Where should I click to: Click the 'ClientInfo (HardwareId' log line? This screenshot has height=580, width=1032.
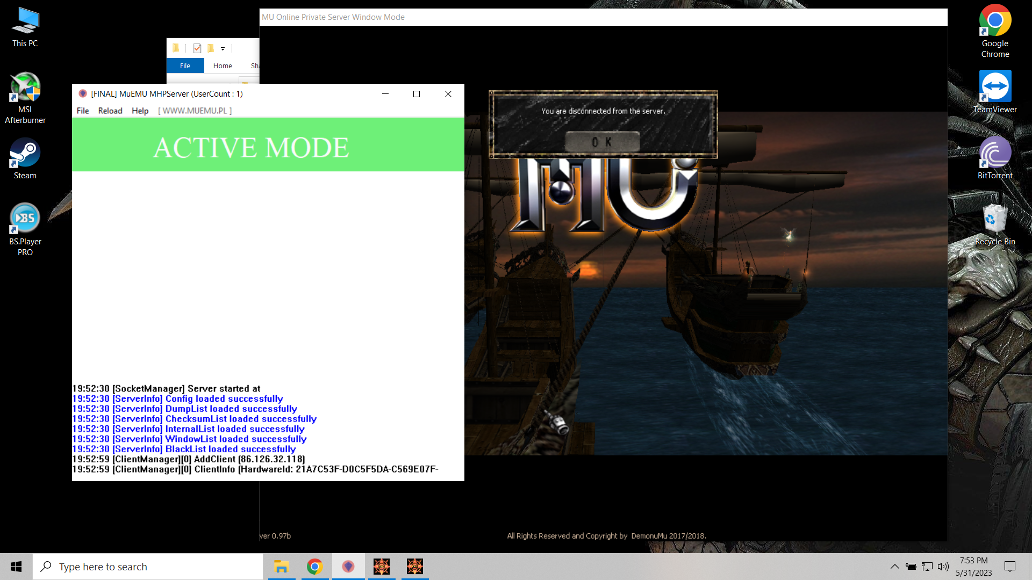255,469
